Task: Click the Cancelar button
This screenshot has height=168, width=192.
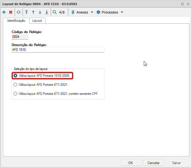Action: [x=154, y=163]
